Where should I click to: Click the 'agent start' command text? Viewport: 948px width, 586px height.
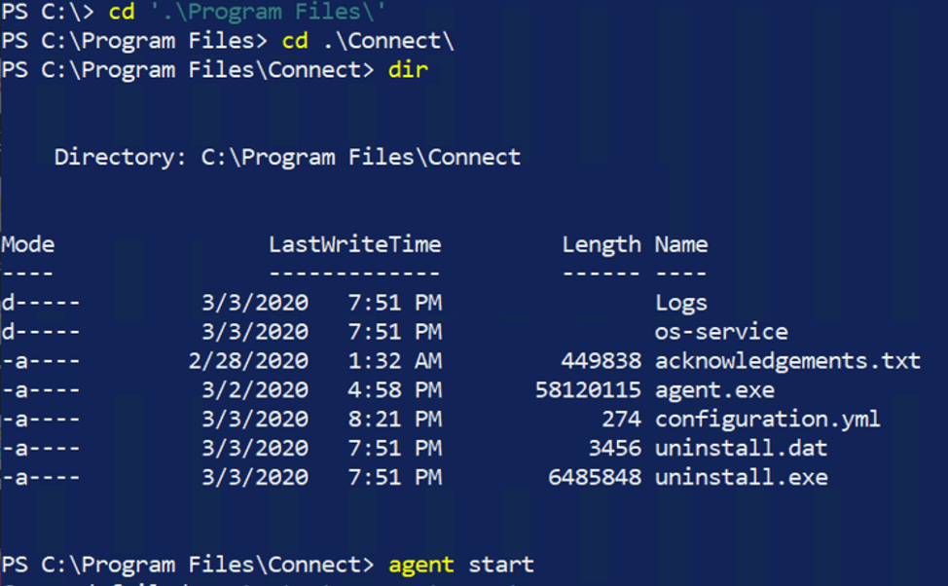(461, 565)
